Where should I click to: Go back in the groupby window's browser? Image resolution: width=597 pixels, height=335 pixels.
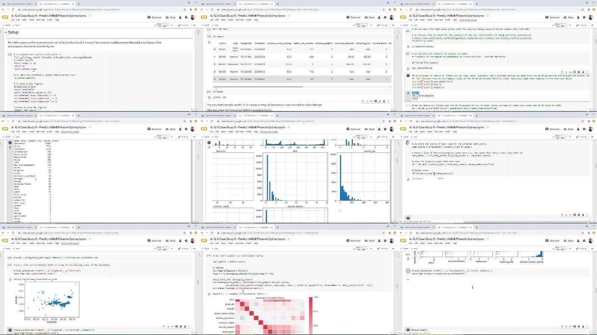click(x=401, y=121)
